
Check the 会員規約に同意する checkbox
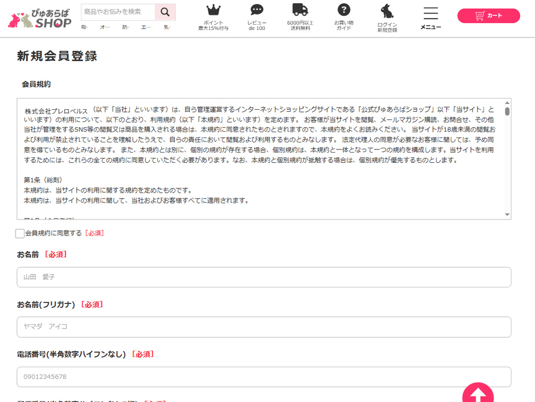point(20,233)
